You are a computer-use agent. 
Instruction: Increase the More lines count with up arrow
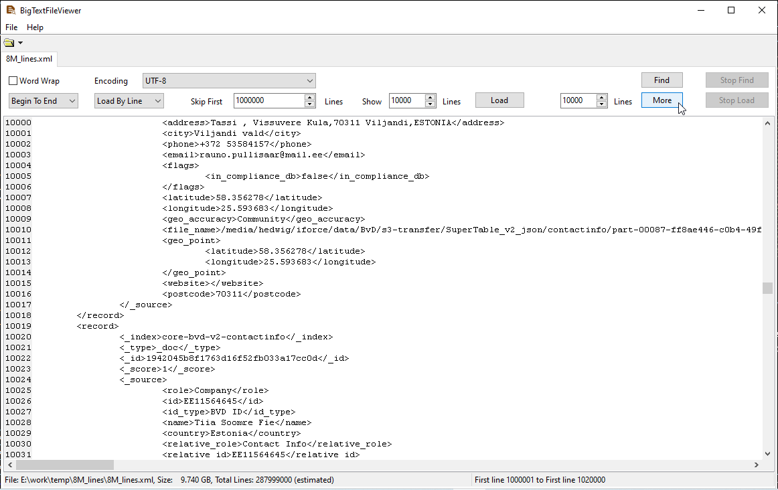[x=602, y=98]
